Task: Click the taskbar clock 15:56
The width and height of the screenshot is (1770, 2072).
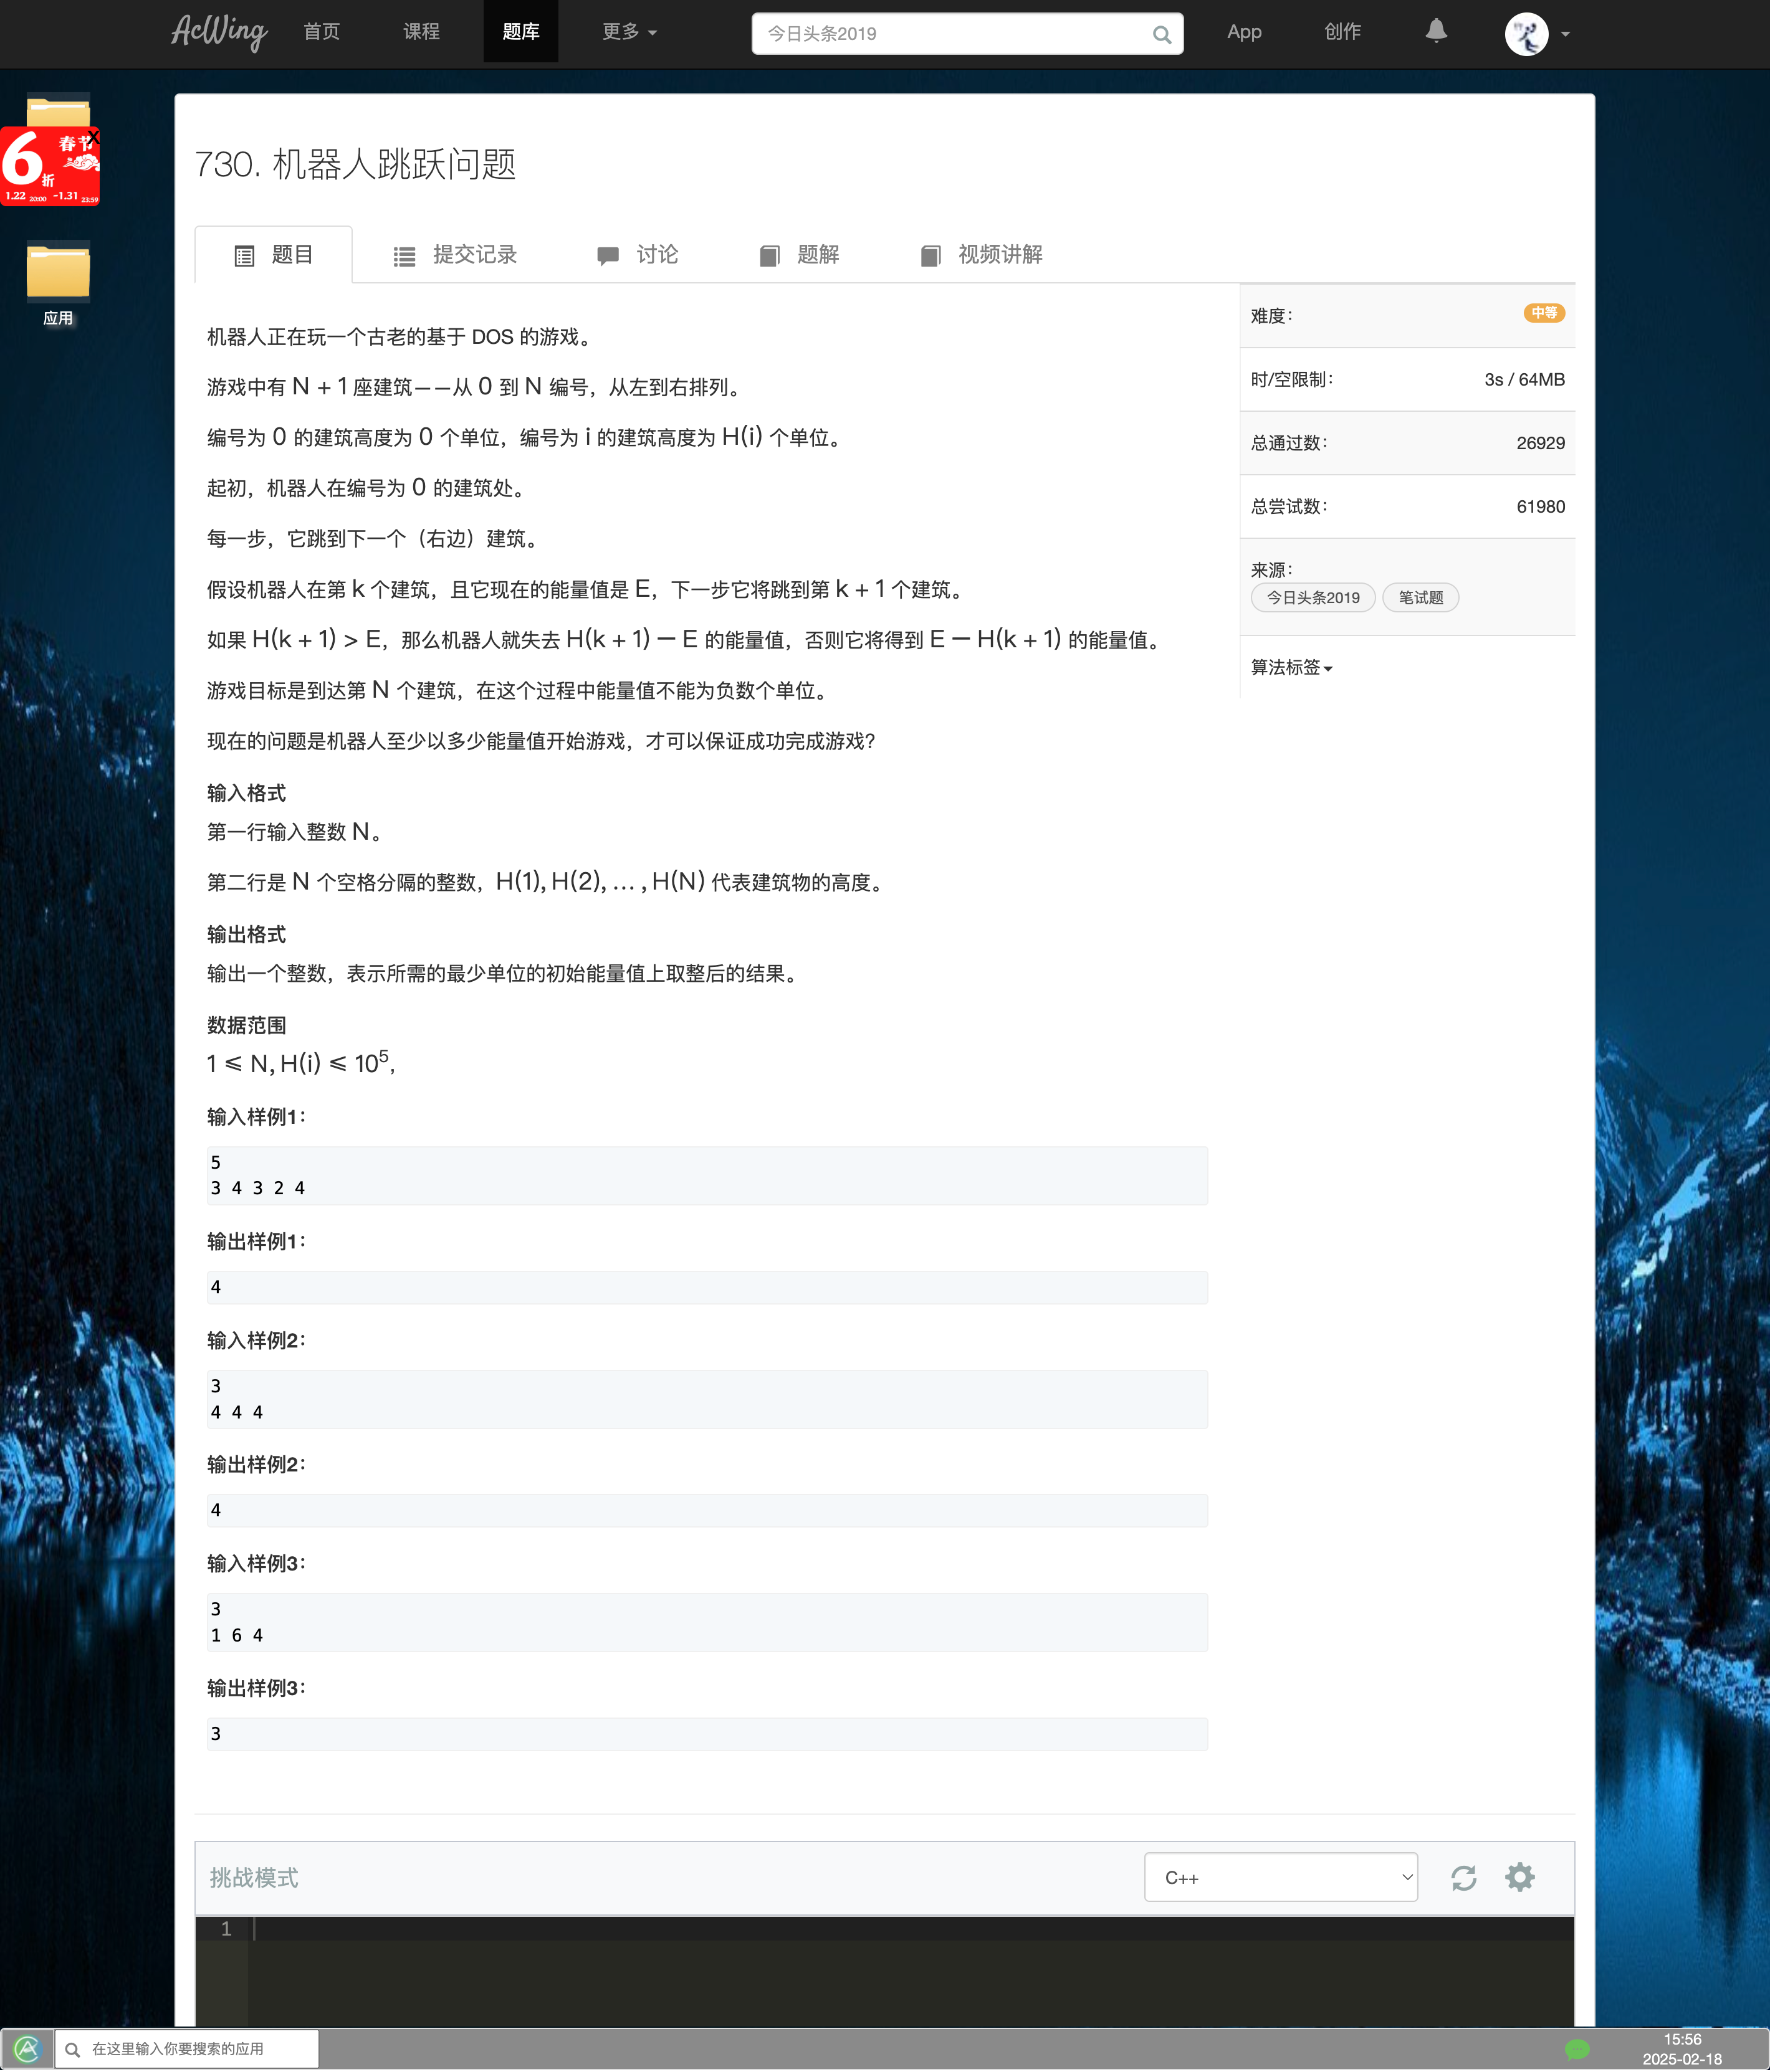Action: (x=1682, y=2040)
